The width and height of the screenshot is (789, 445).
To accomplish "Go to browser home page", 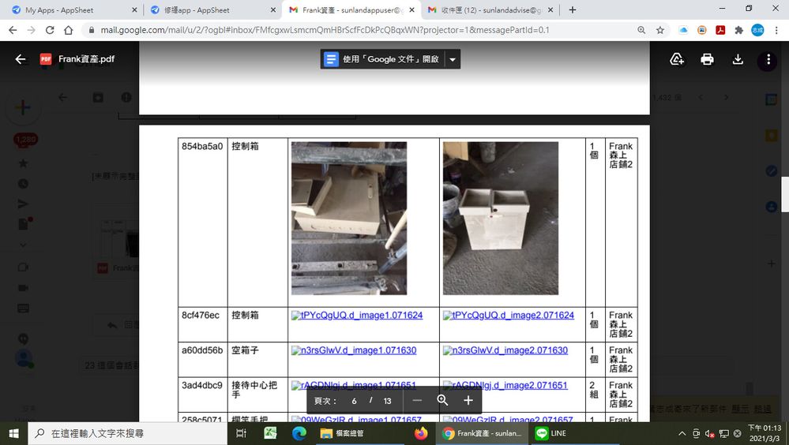I will 69,30.
